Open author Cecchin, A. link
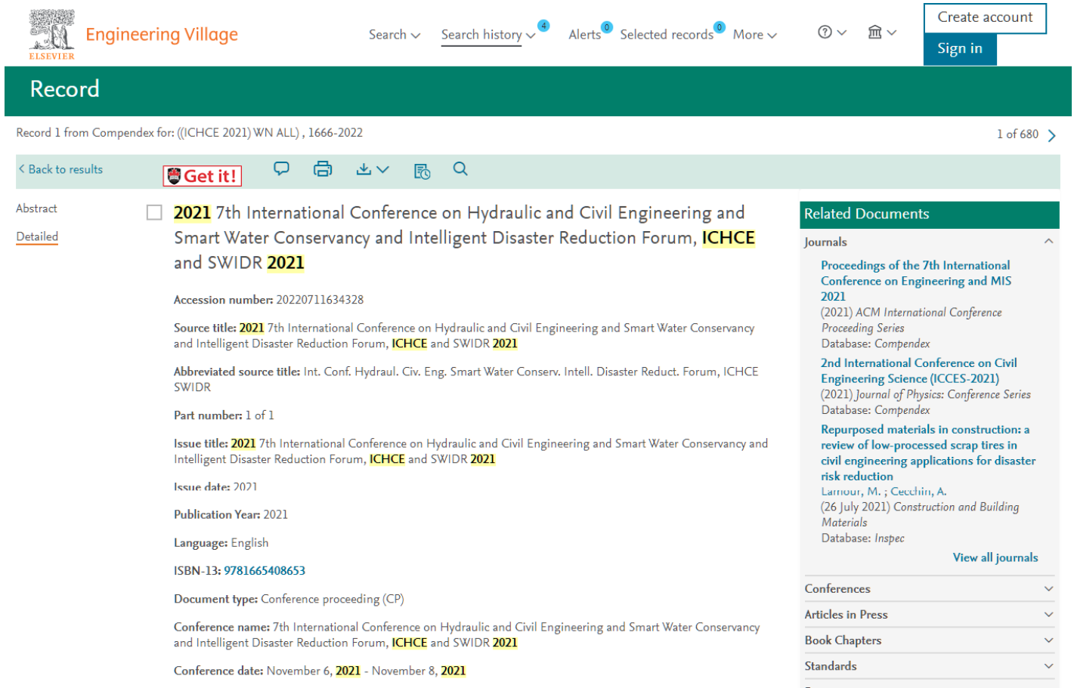 point(918,492)
